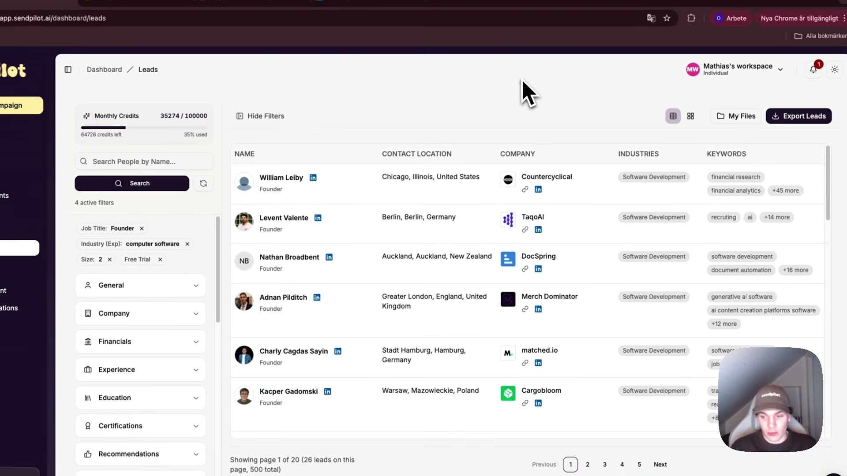Go to results page 3
This screenshot has width=847, height=476.
[605, 465]
